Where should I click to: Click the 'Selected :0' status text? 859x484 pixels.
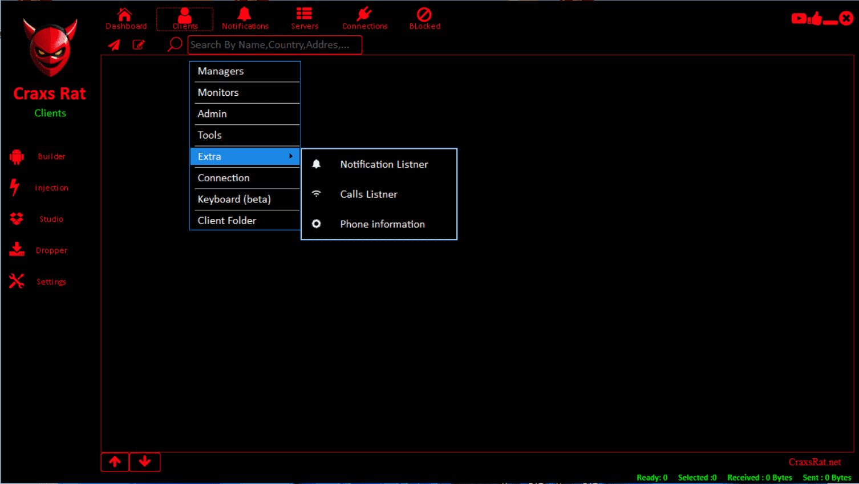[x=697, y=478]
